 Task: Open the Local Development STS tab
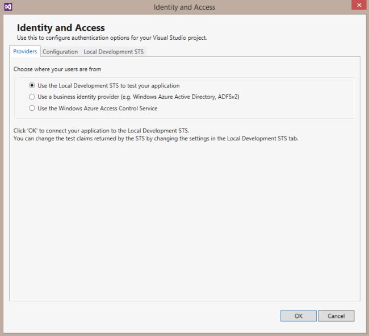[x=114, y=52]
